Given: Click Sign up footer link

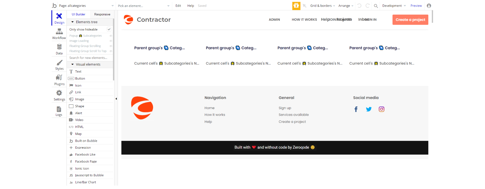Looking at the screenshot, I should [285, 108].
